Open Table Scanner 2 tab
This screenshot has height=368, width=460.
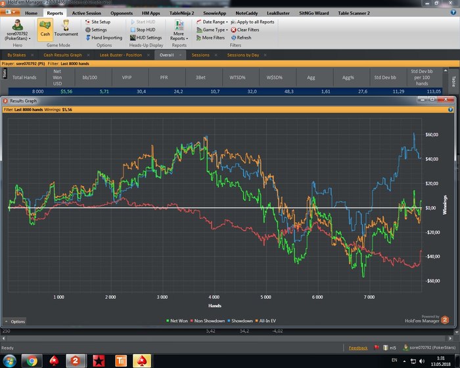(x=354, y=13)
